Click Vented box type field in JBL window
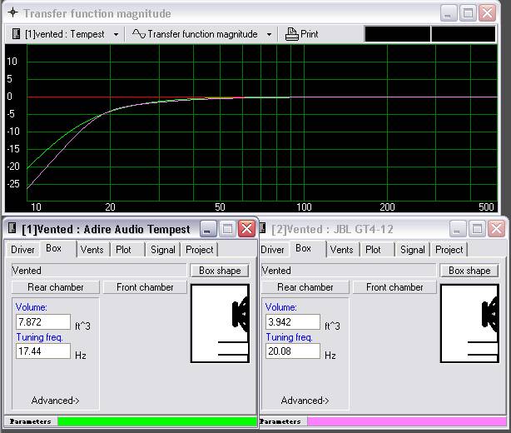 (x=349, y=271)
